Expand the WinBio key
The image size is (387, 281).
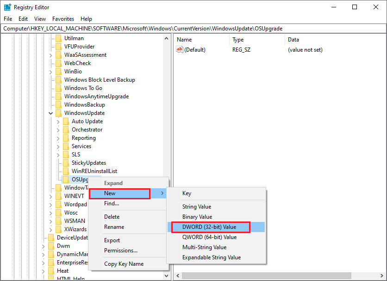50,72
